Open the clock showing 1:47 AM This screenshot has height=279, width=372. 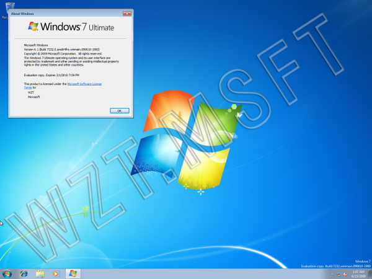pos(358,274)
